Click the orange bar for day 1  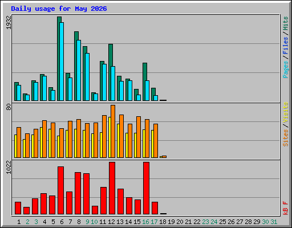19,142
